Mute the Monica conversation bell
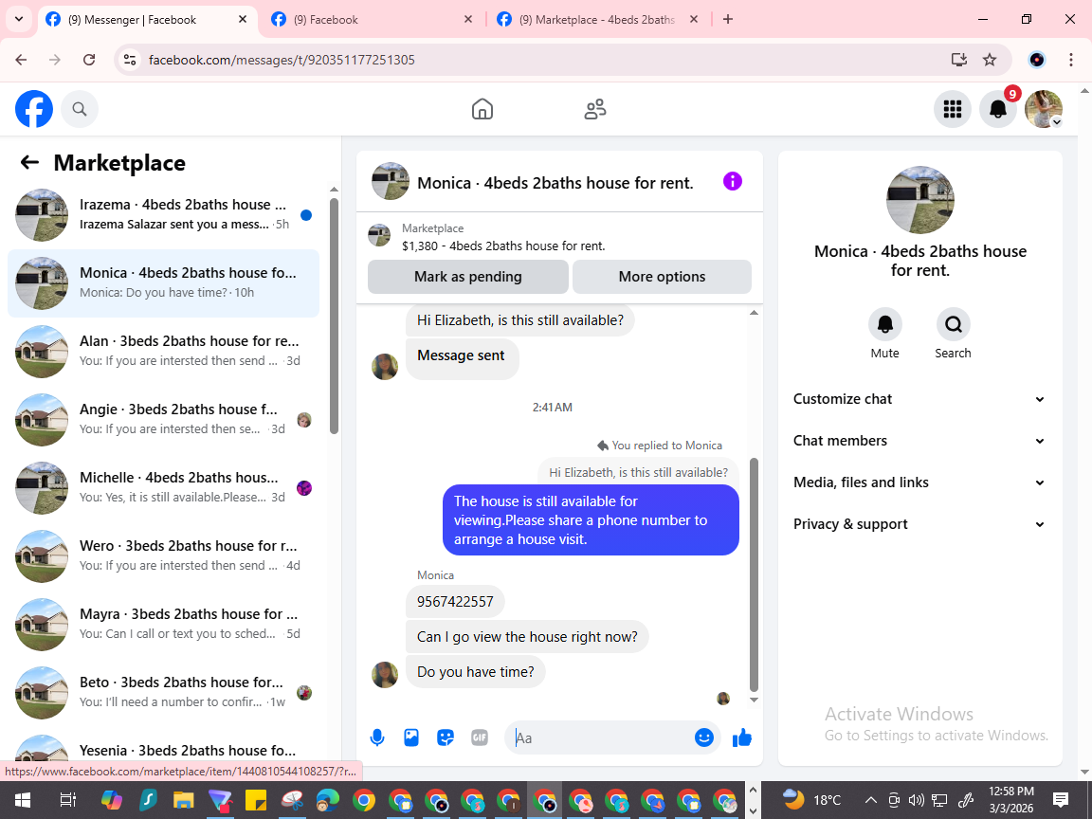The image size is (1092, 819). 884,324
